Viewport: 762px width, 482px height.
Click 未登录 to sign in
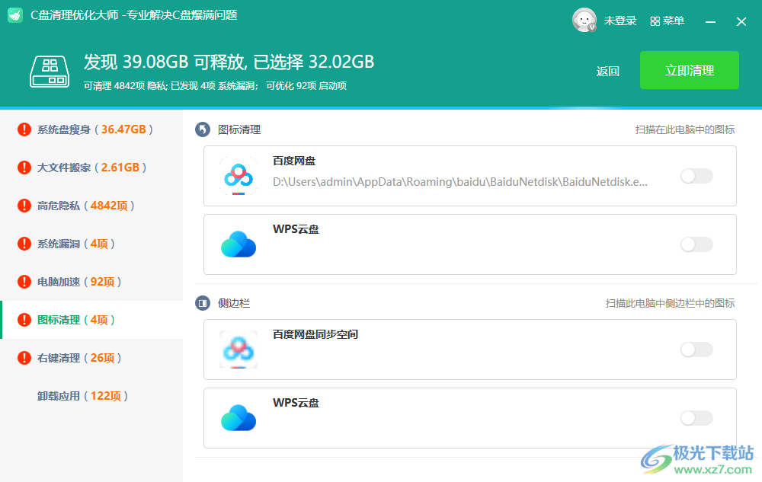coord(619,21)
